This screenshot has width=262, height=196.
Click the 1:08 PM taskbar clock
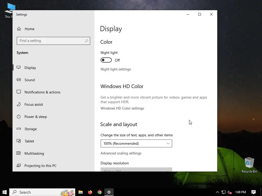tap(241, 192)
